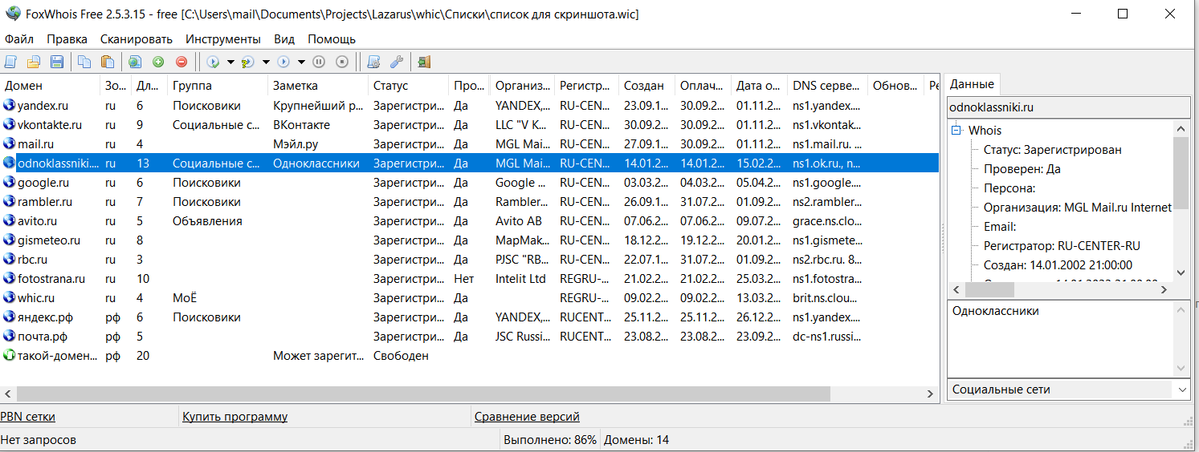
Task: Open the Вид menu
Action: click(284, 38)
